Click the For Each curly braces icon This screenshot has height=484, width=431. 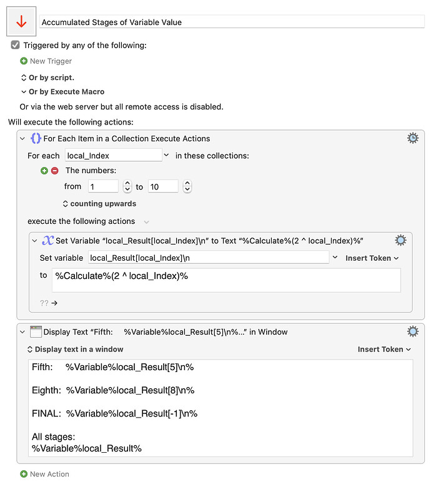pyautogui.click(x=36, y=138)
